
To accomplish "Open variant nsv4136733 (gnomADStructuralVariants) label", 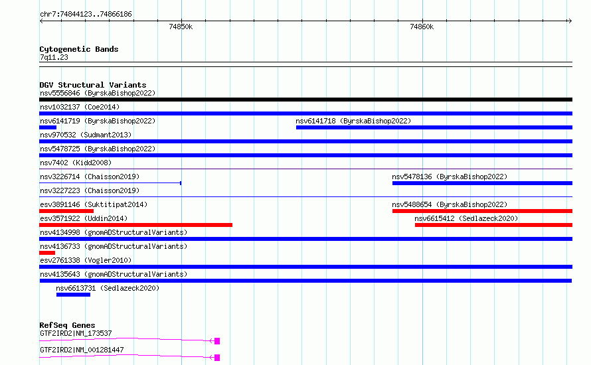I will [114, 246].
